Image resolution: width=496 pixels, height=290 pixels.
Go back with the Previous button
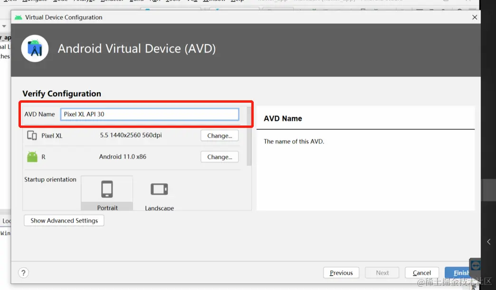tap(341, 272)
